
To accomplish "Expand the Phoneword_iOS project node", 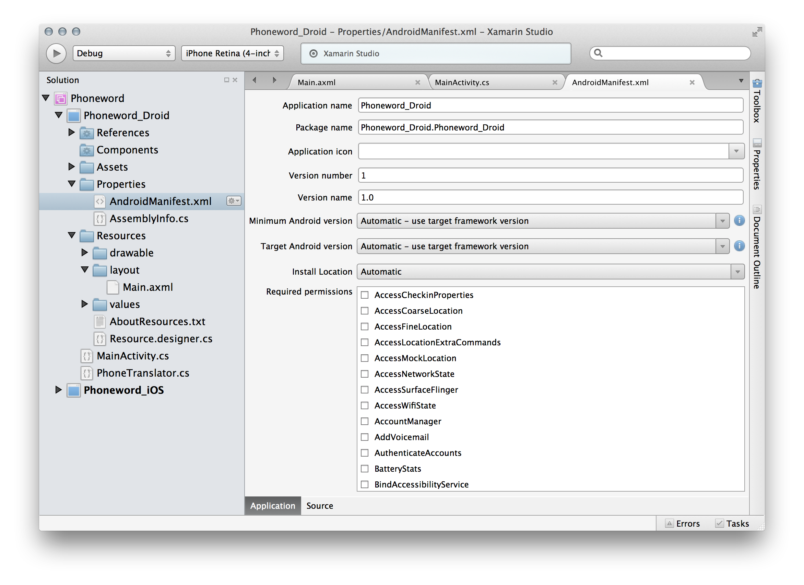I will (59, 390).
